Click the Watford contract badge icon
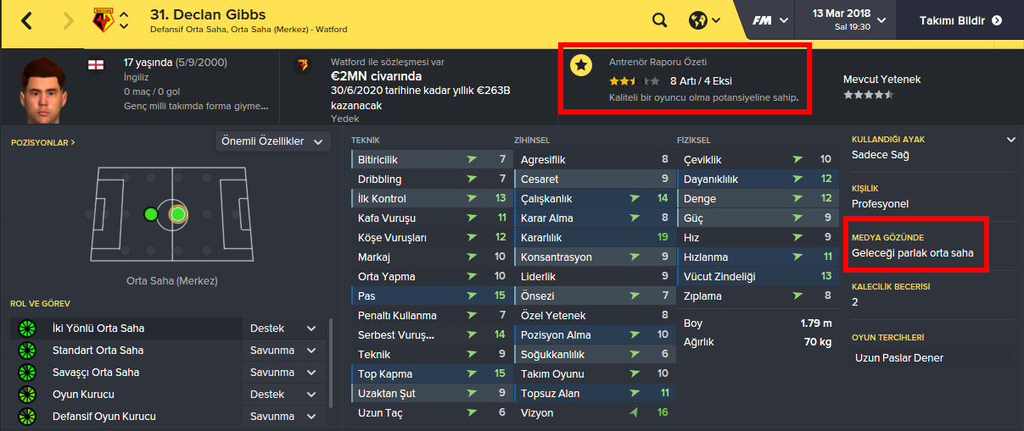 (x=302, y=64)
